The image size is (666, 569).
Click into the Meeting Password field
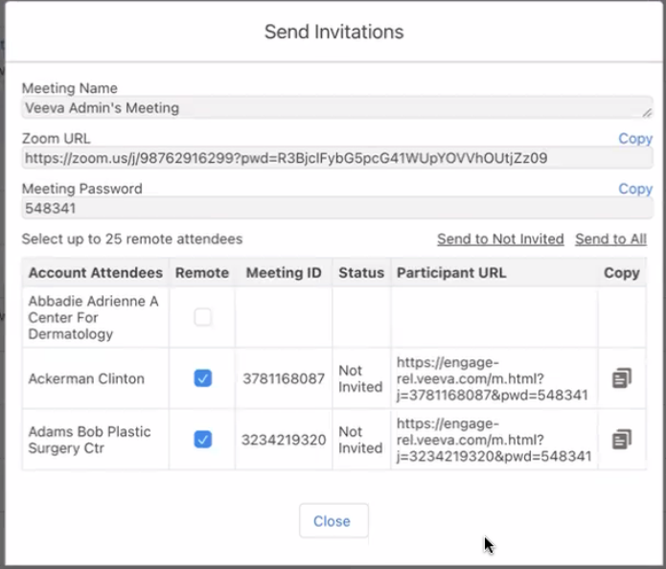[x=326, y=208]
